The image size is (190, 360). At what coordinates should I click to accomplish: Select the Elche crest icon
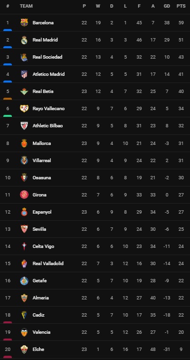(24, 349)
